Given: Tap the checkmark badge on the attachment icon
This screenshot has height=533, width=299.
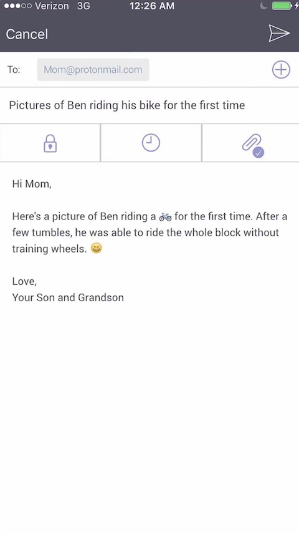Looking at the screenshot, I should coord(259,153).
